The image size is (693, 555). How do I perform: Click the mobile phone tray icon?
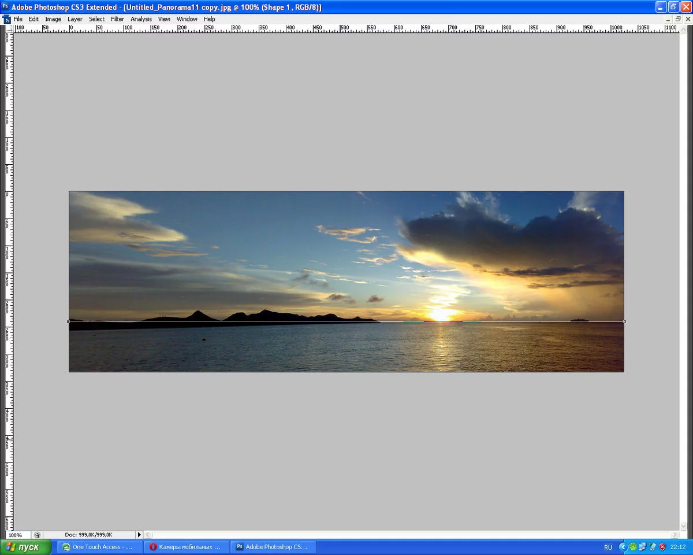(x=653, y=547)
